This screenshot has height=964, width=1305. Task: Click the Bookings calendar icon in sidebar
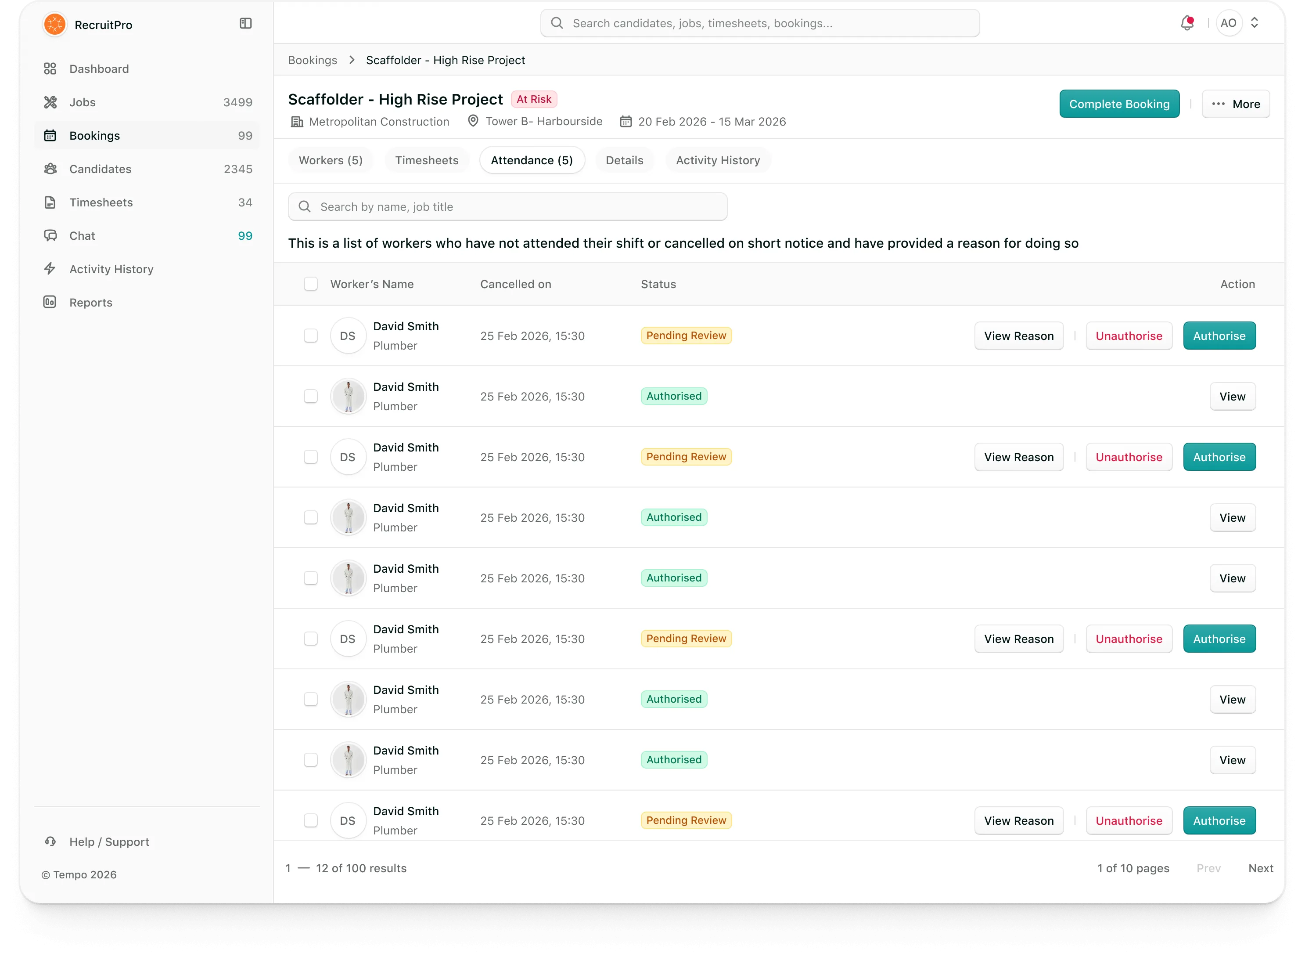(x=50, y=135)
